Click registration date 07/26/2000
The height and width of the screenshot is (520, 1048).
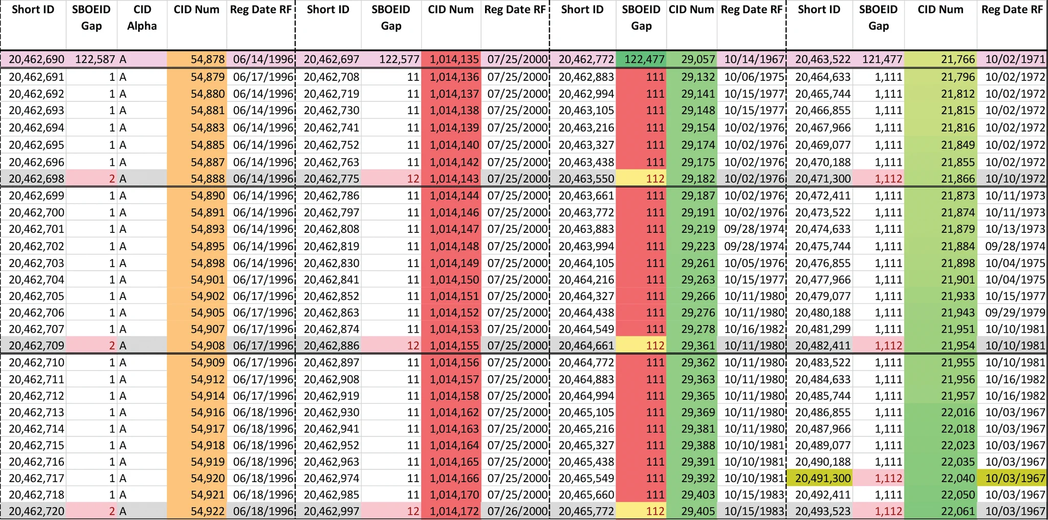point(515,511)
